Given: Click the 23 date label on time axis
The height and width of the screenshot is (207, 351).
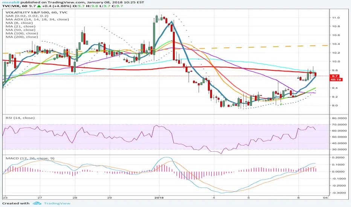Looking at the screenshot, I should (x=5, y=198).
